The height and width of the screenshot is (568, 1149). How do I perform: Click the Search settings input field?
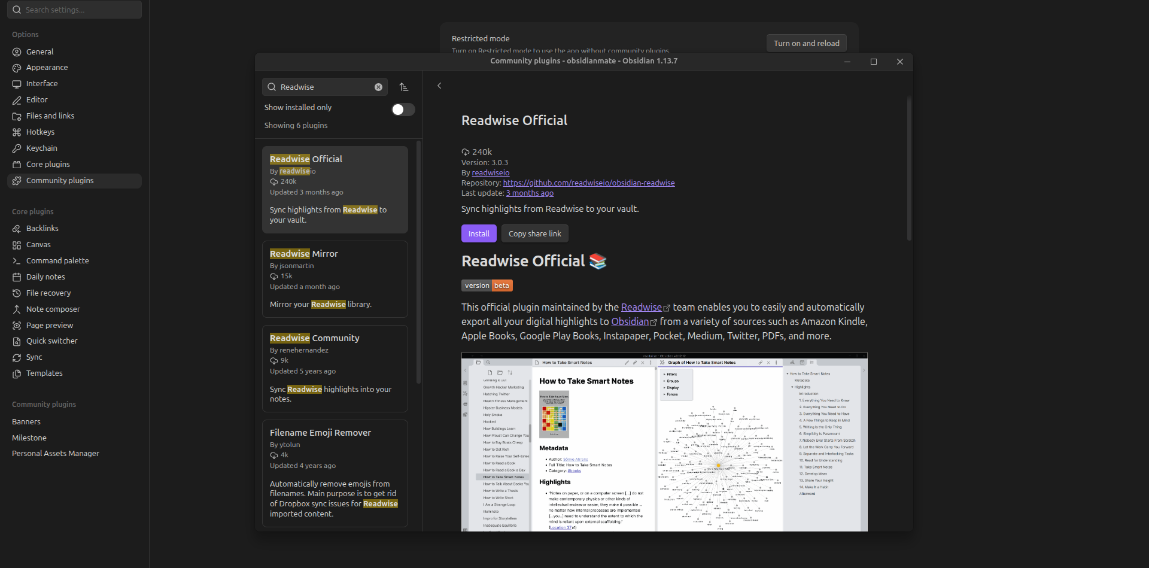coord(74,10)
